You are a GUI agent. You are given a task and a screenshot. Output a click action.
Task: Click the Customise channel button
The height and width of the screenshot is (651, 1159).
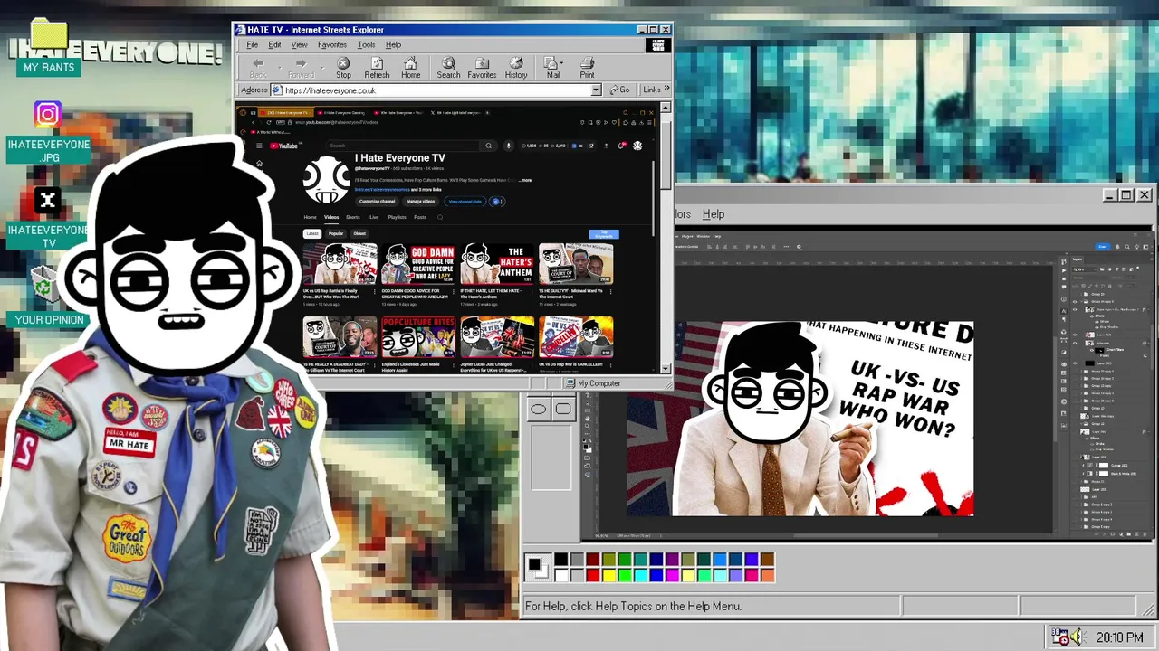[x=377, y=202]
